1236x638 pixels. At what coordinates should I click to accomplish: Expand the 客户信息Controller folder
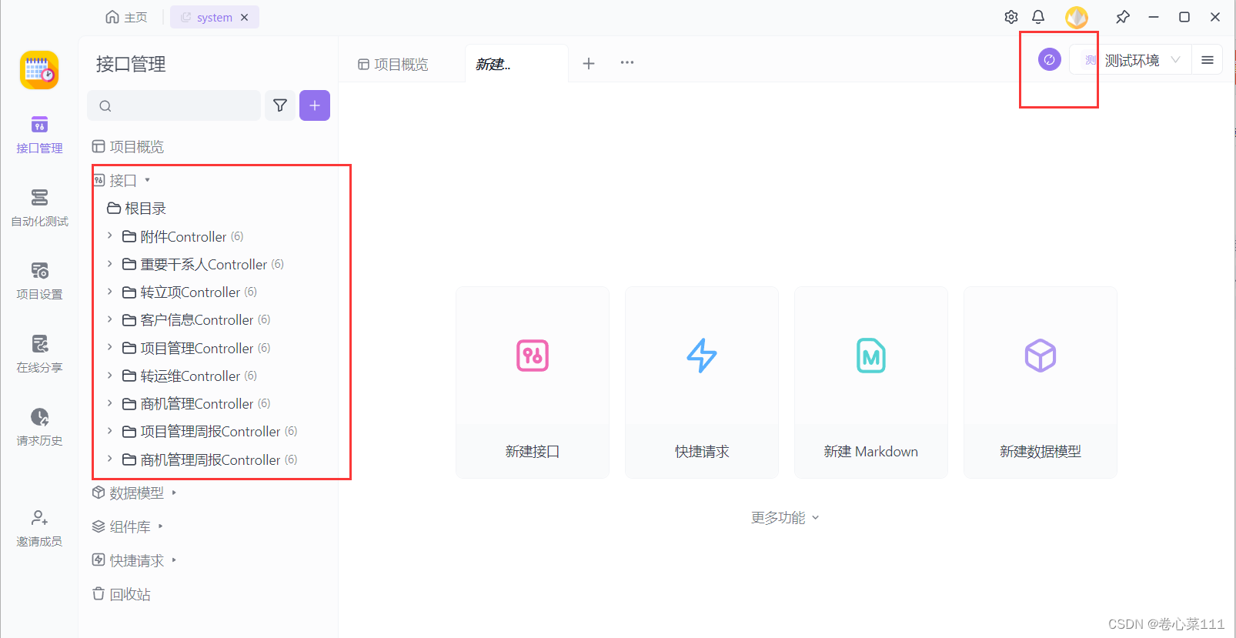(110, 319)
